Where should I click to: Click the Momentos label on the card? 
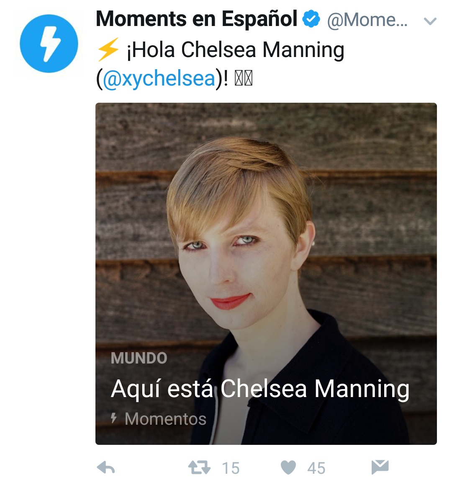click(x=165, y=418)
